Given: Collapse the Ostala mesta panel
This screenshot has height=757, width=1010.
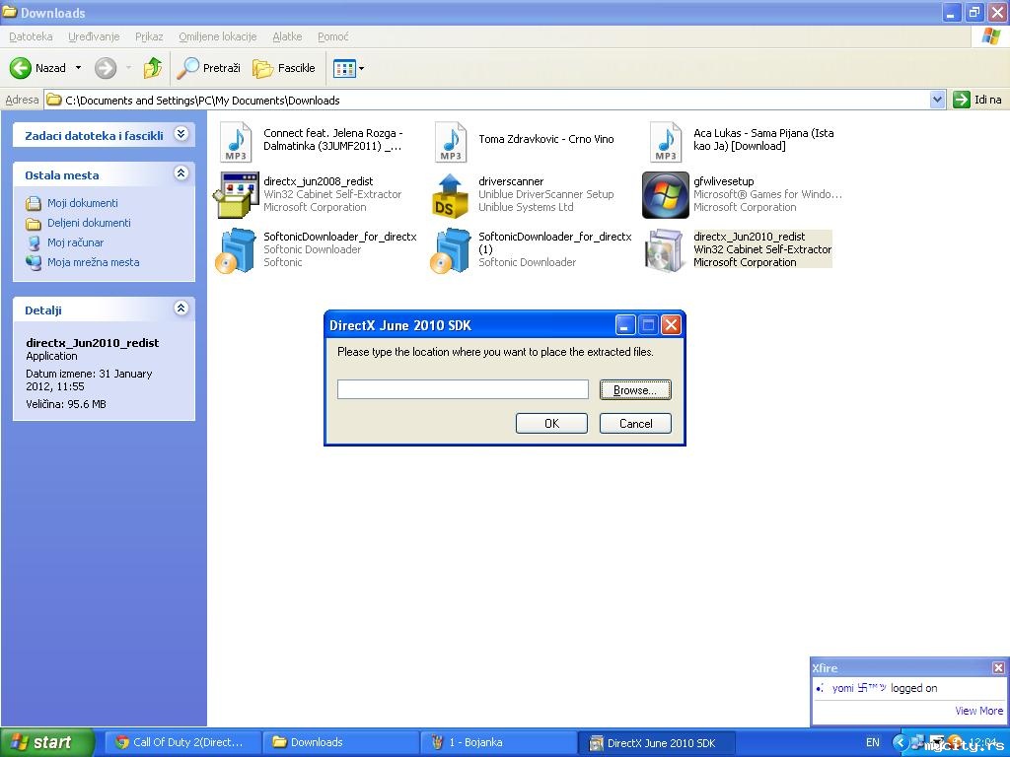Looking at the screenshot, I should point(181,173).
